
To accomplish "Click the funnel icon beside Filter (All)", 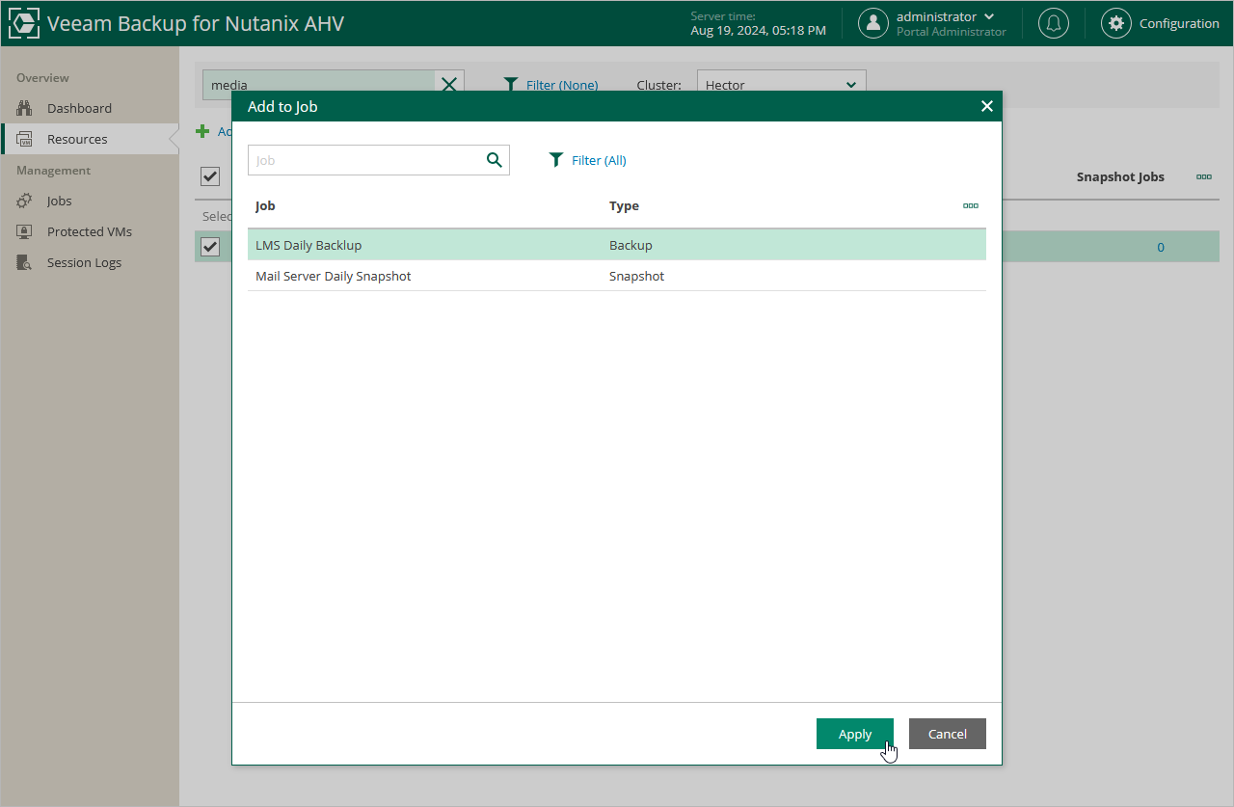I will pyautogui.click(x=555, y=160).
